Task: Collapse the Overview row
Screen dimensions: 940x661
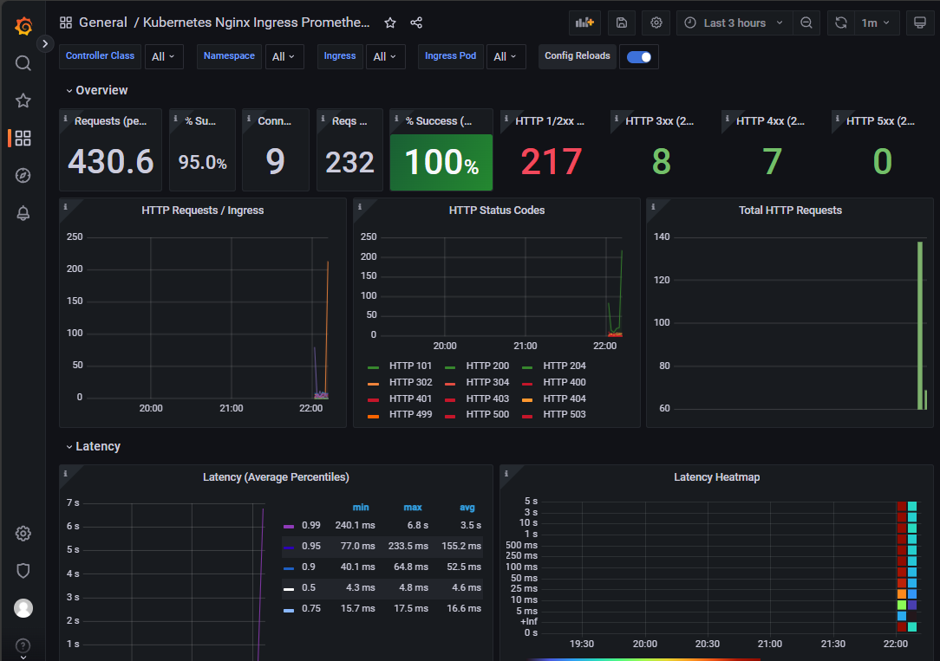Action: click(96, 90)
